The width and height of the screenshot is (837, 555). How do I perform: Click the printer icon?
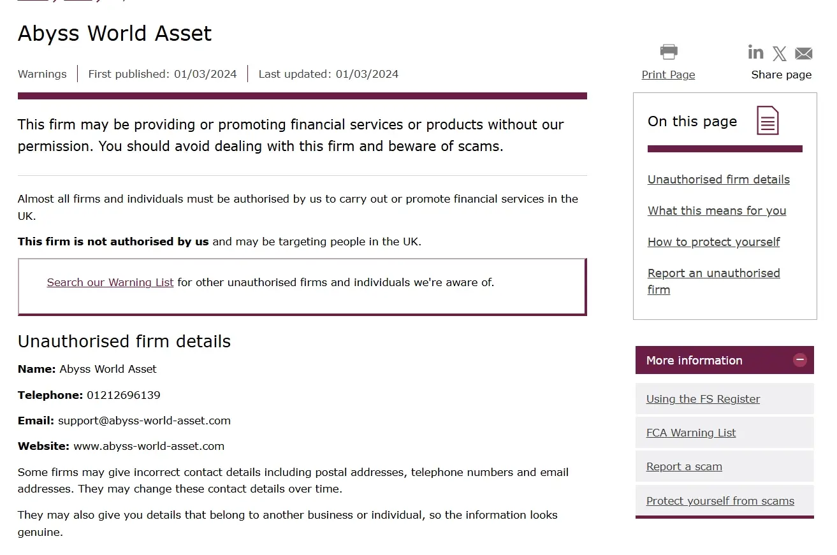pyautogui.click(x=668, y=52)
